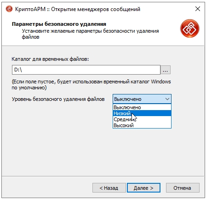This screenshot has height=199, width=206.
Task: Click the window title "Открытие менеджеров сообщений"
Action: (96, 9)
